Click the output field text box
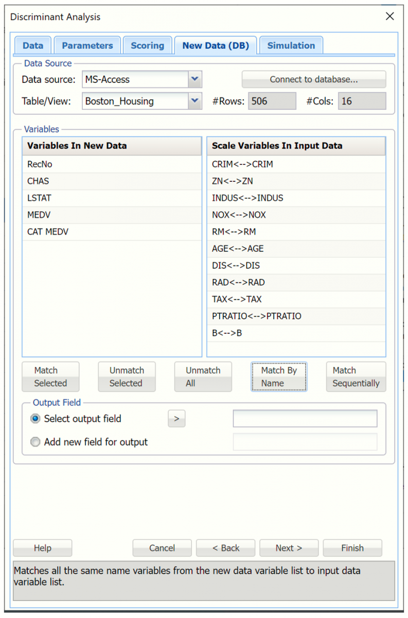This screenshot has width=408, height=618. pyautogui.click(x=305, y=419)
